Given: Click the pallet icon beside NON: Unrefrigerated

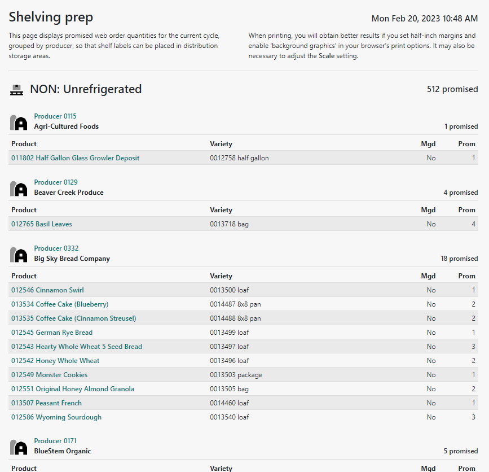Looking at the screenshot, I should [x=17, y=90].
